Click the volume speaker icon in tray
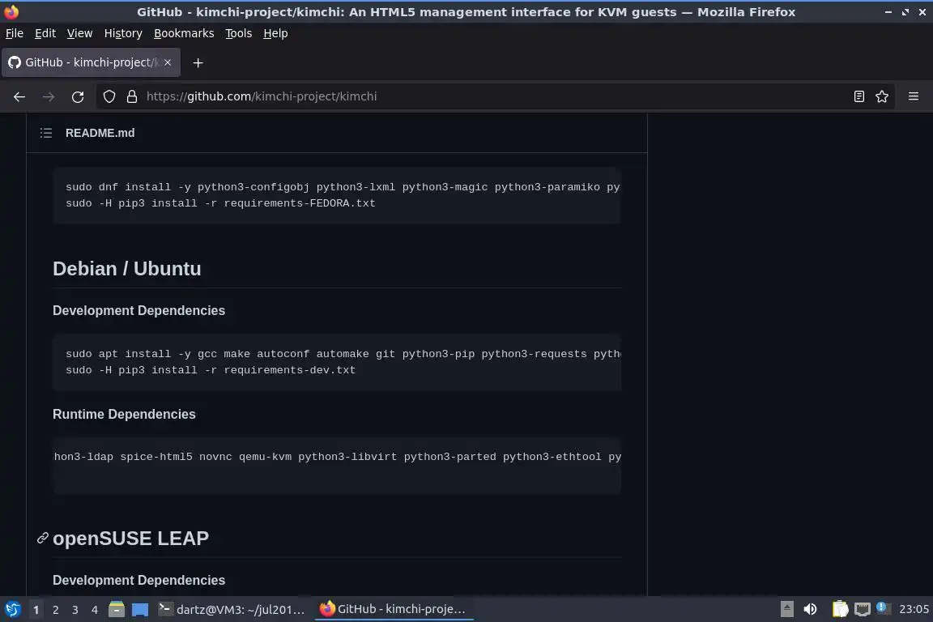 810,609
